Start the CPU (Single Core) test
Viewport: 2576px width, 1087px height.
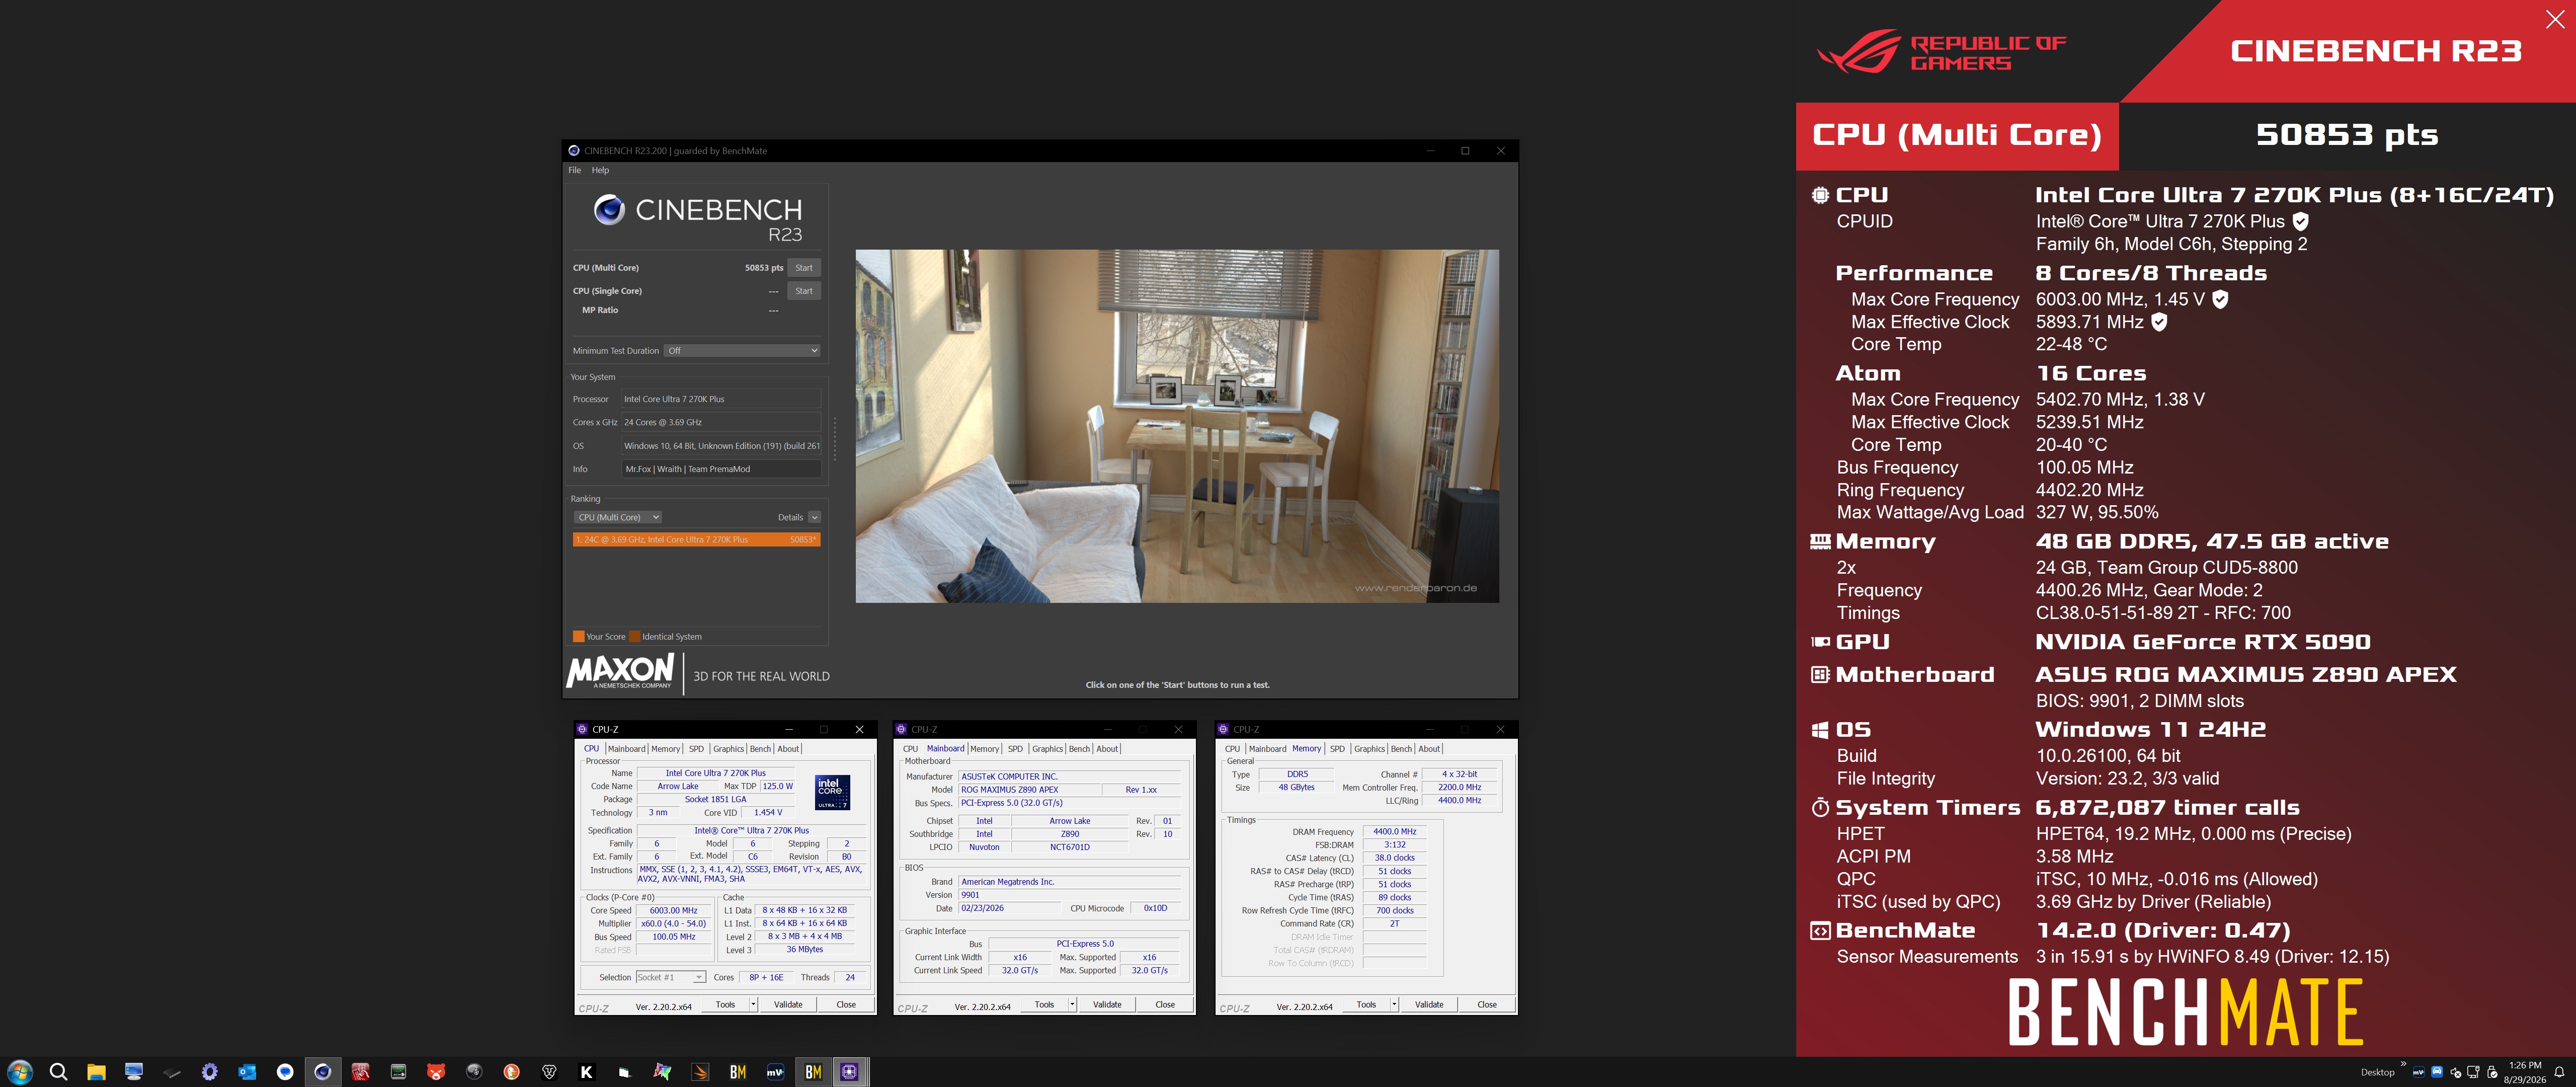[804, 291]
